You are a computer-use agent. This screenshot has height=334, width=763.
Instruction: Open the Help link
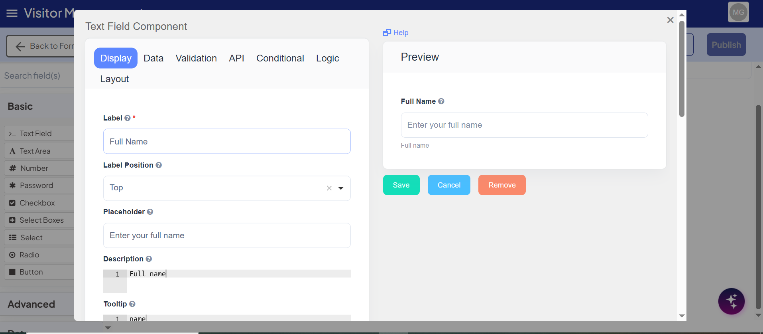(396, 33)
